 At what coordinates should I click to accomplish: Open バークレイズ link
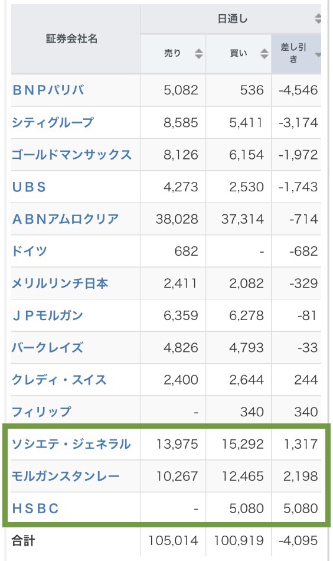coord(48,347)
